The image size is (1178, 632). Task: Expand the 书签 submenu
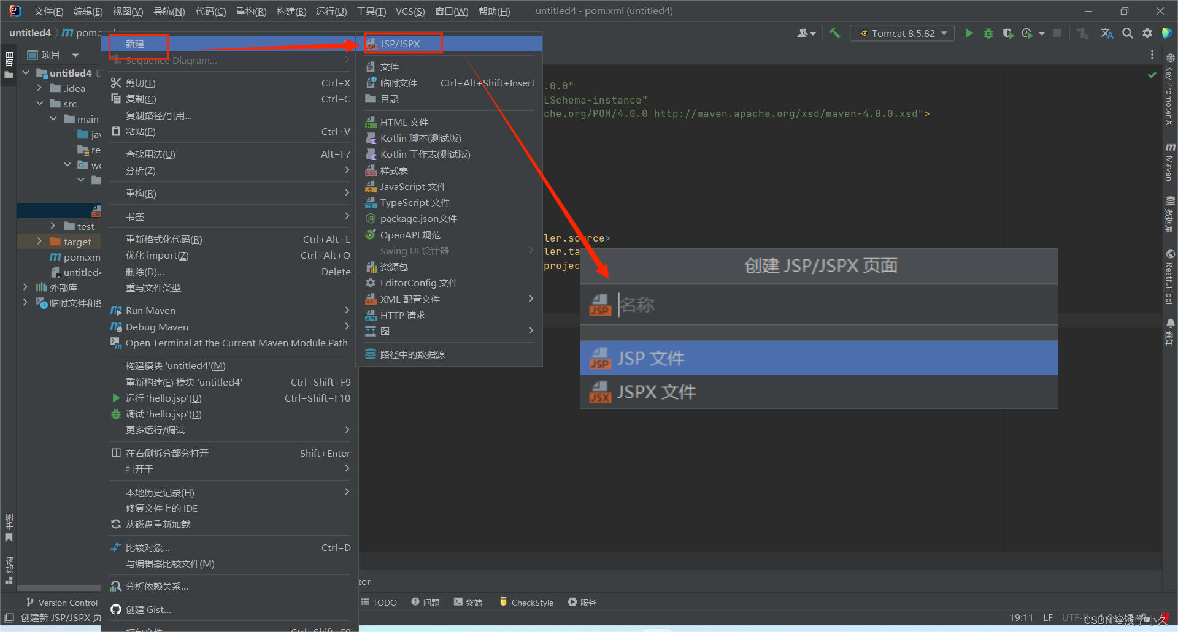point(229,216)
